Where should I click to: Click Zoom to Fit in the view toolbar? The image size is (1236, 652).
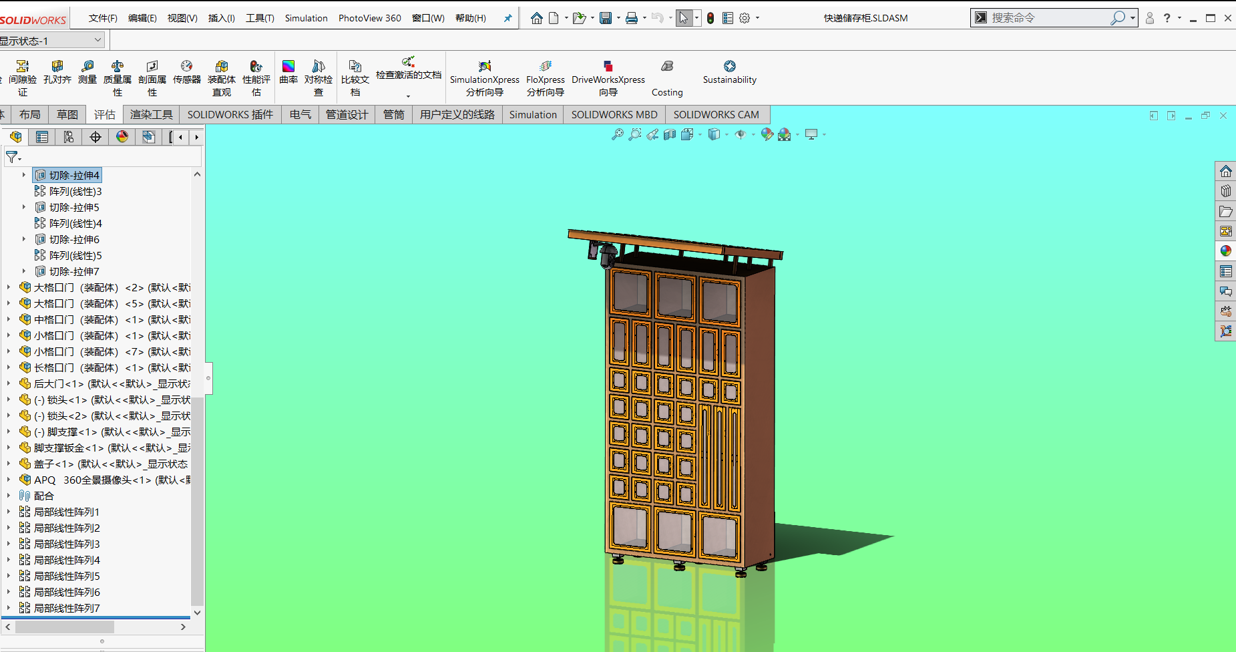coord(616,135)
